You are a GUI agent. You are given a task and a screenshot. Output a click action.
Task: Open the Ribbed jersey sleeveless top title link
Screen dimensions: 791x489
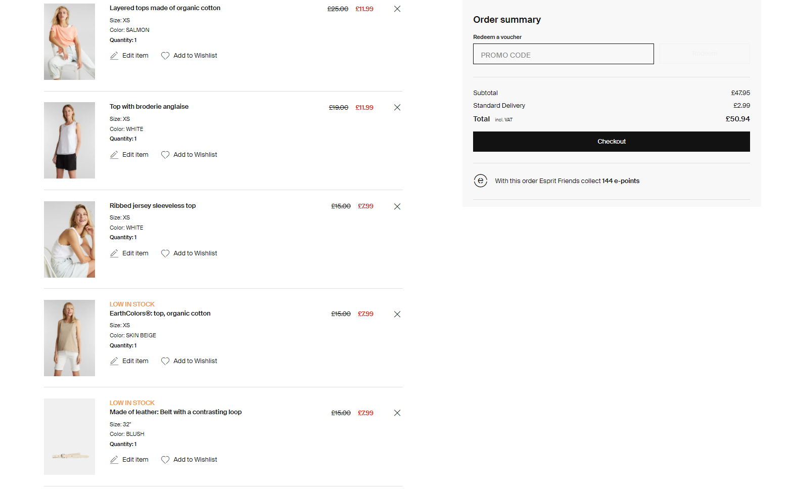[153, 206]
